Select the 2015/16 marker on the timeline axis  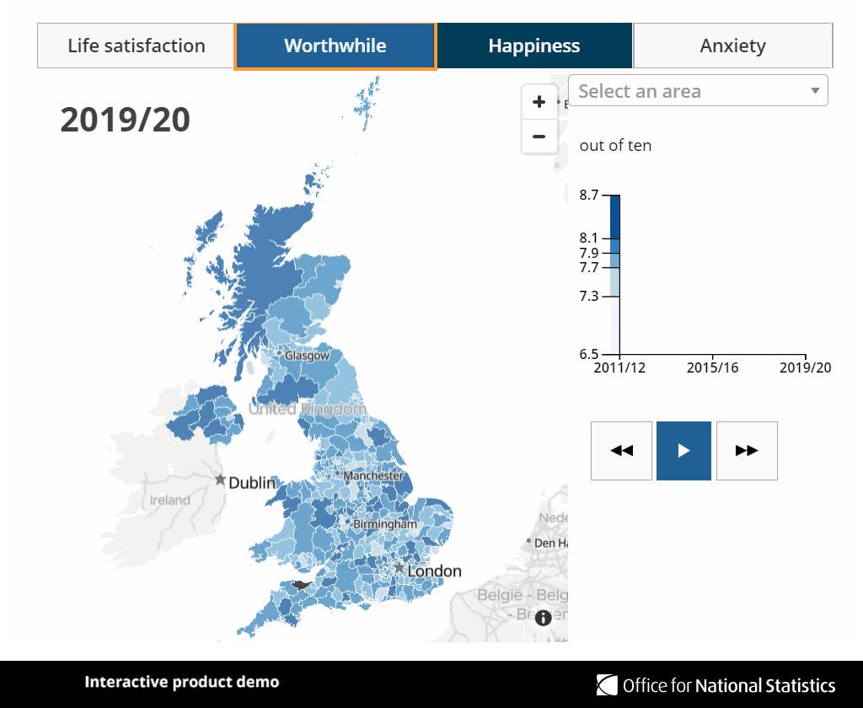pyautogui.click(x=712, y=367)
